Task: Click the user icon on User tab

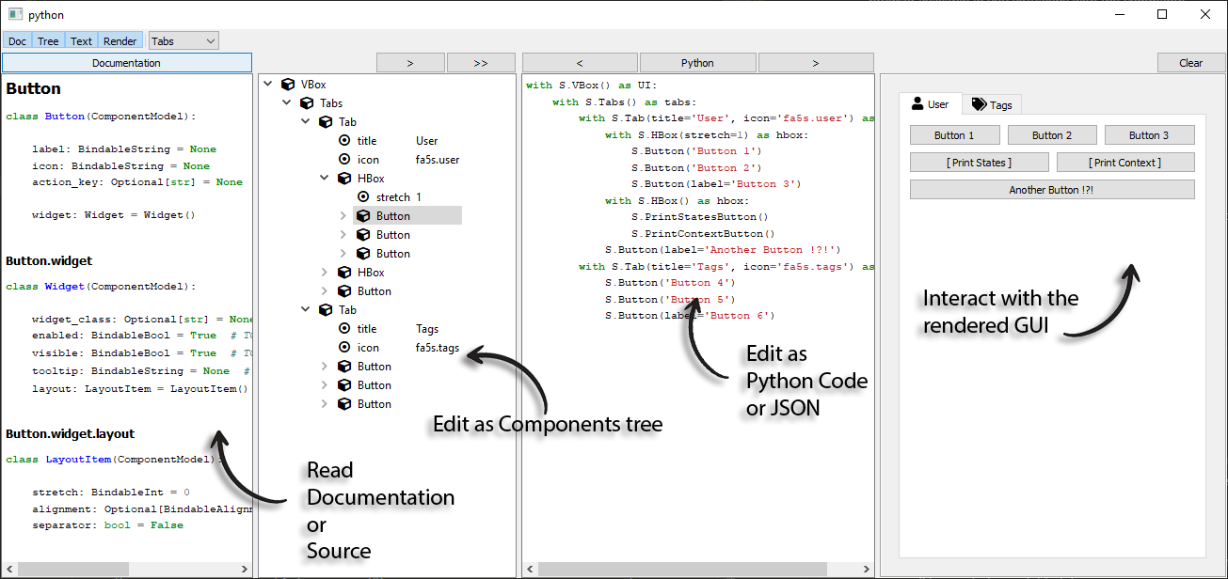Action: pos(917,104)
